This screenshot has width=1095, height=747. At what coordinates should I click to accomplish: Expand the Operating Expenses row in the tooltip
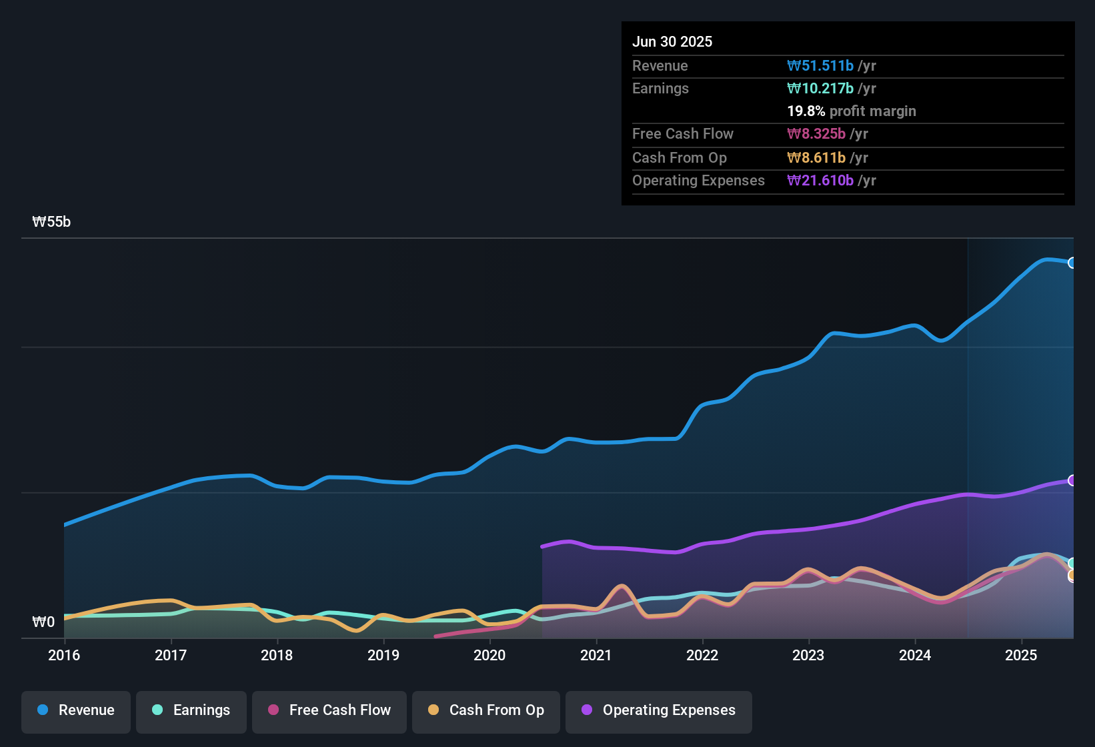point(698,180)
